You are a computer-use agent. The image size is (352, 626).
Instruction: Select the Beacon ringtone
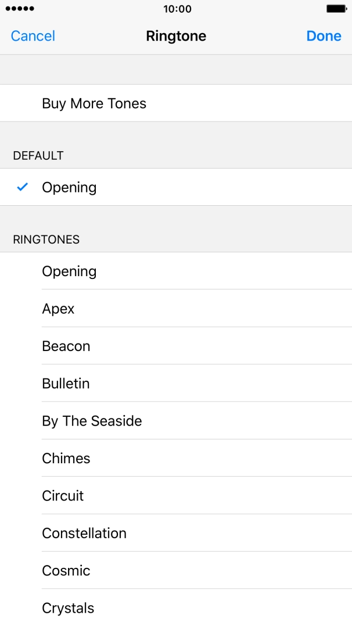click(66, 346)
